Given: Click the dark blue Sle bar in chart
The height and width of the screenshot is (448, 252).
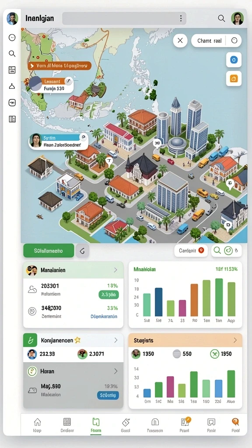Looking at the screenshot, I should (158, 302).
